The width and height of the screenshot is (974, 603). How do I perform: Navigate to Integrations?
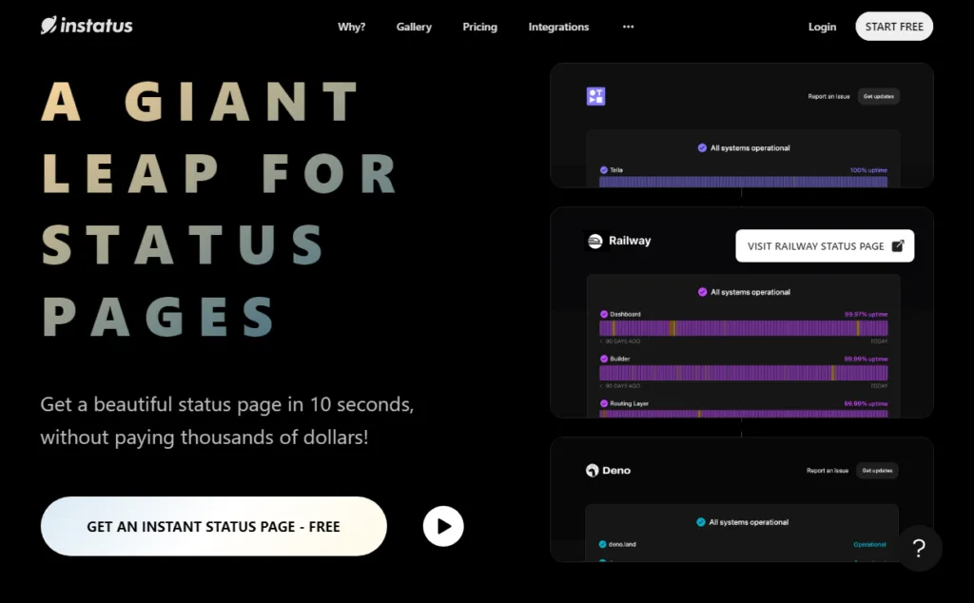pos(558,27)
